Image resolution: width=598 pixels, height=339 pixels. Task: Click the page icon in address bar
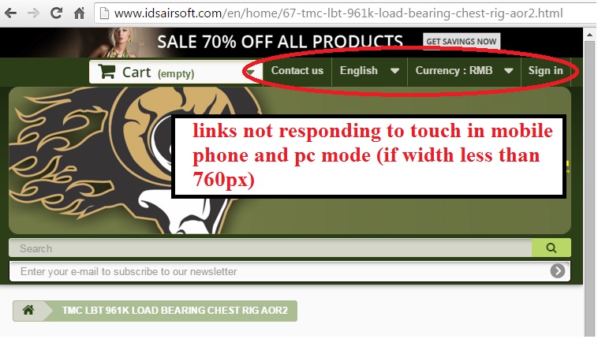(104, 13)
